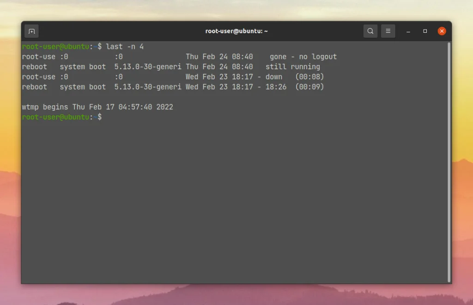Click the title "root-user@ubuntu: ~" in header

click(236, 31)
